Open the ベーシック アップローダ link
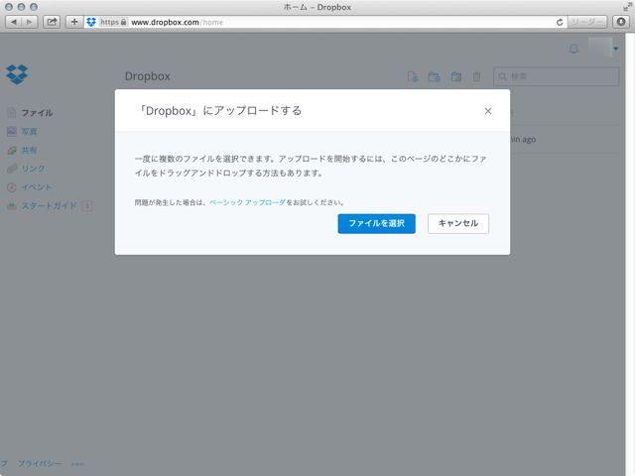Viewport: 635px width, 476px height. pos(247,202)
